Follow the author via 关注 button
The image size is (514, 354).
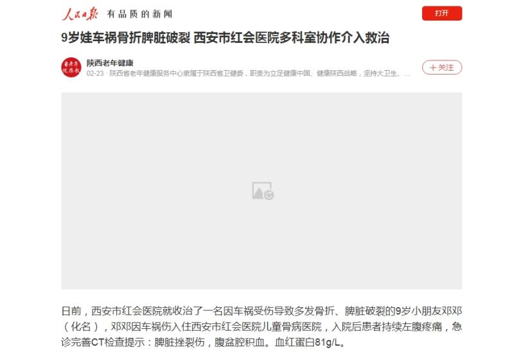click(x=441, y=67)
